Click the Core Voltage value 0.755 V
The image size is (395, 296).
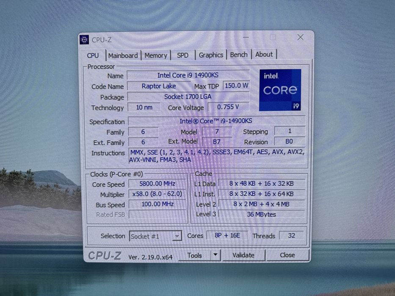coord(228,107)
